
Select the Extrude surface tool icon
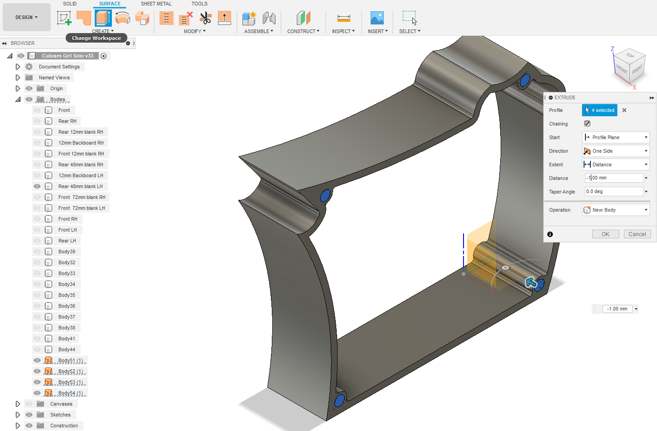pyautogui.click(x=103, y=18)
